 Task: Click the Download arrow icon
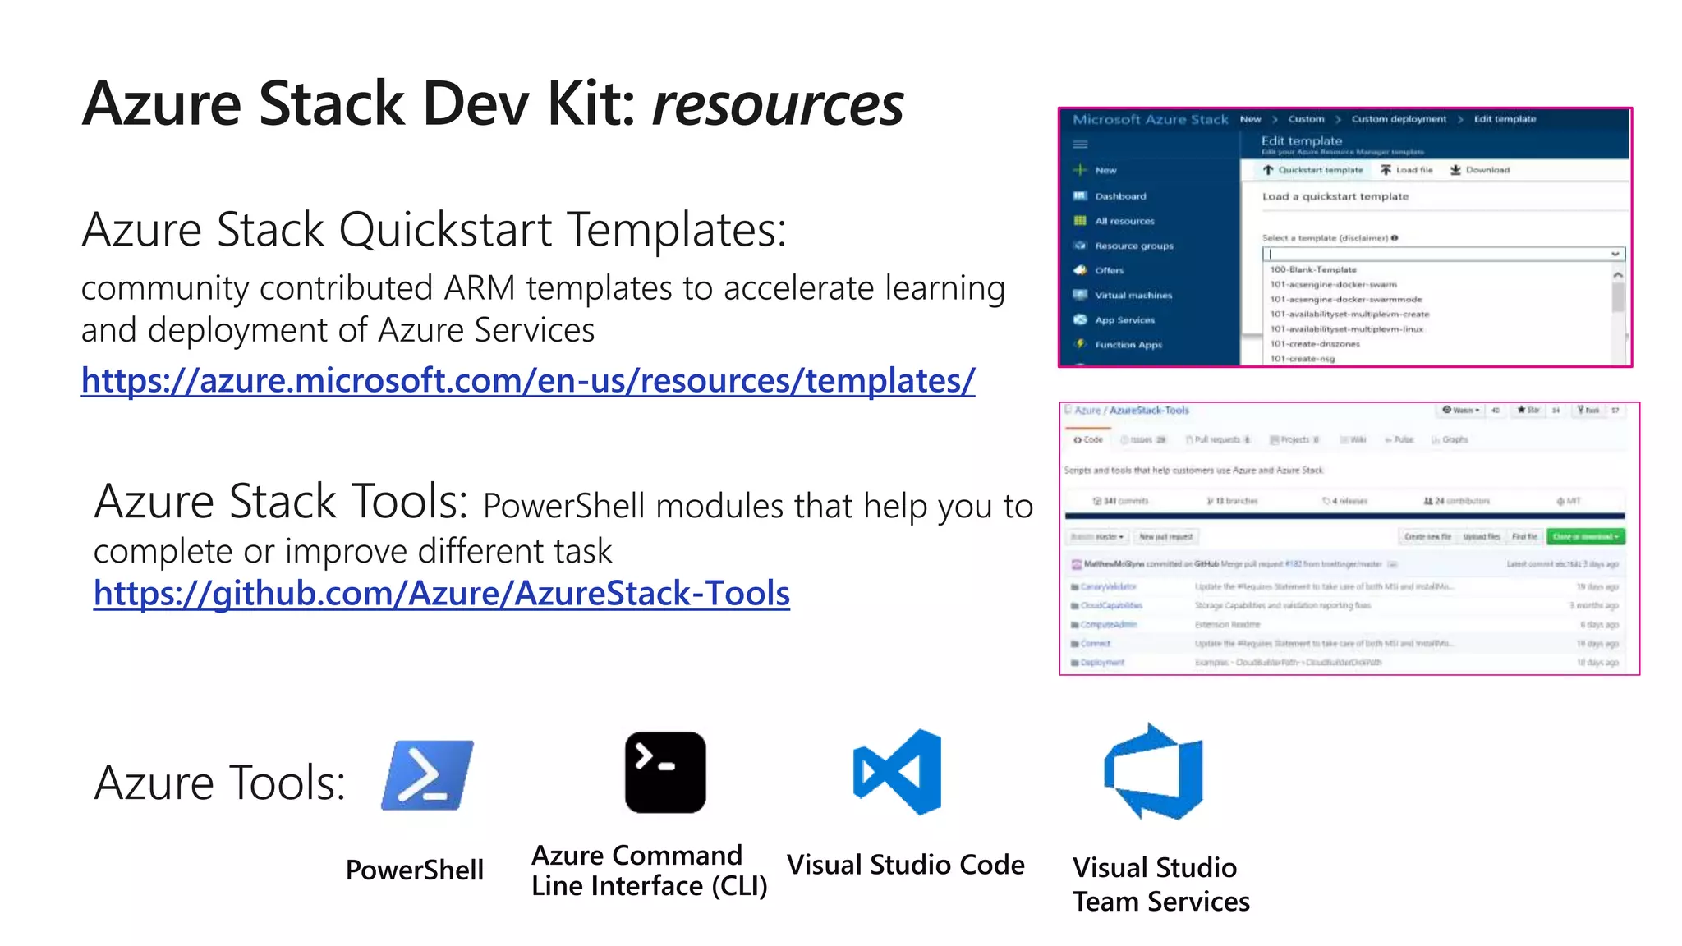(1455, 170)
